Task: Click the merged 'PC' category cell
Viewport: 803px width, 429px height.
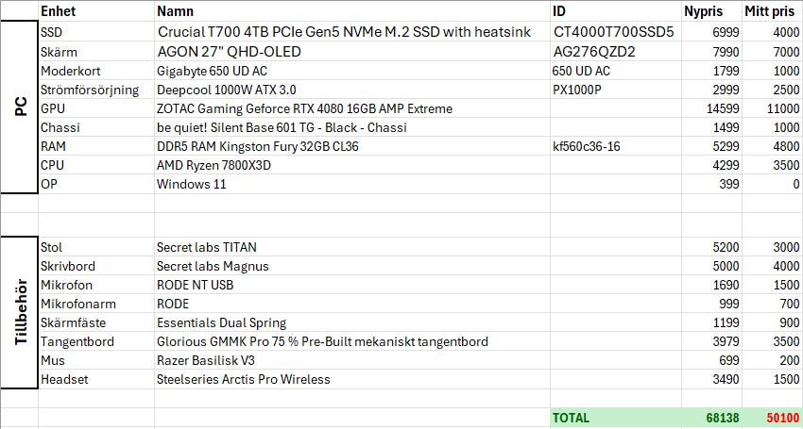Action: pos(20,107)
